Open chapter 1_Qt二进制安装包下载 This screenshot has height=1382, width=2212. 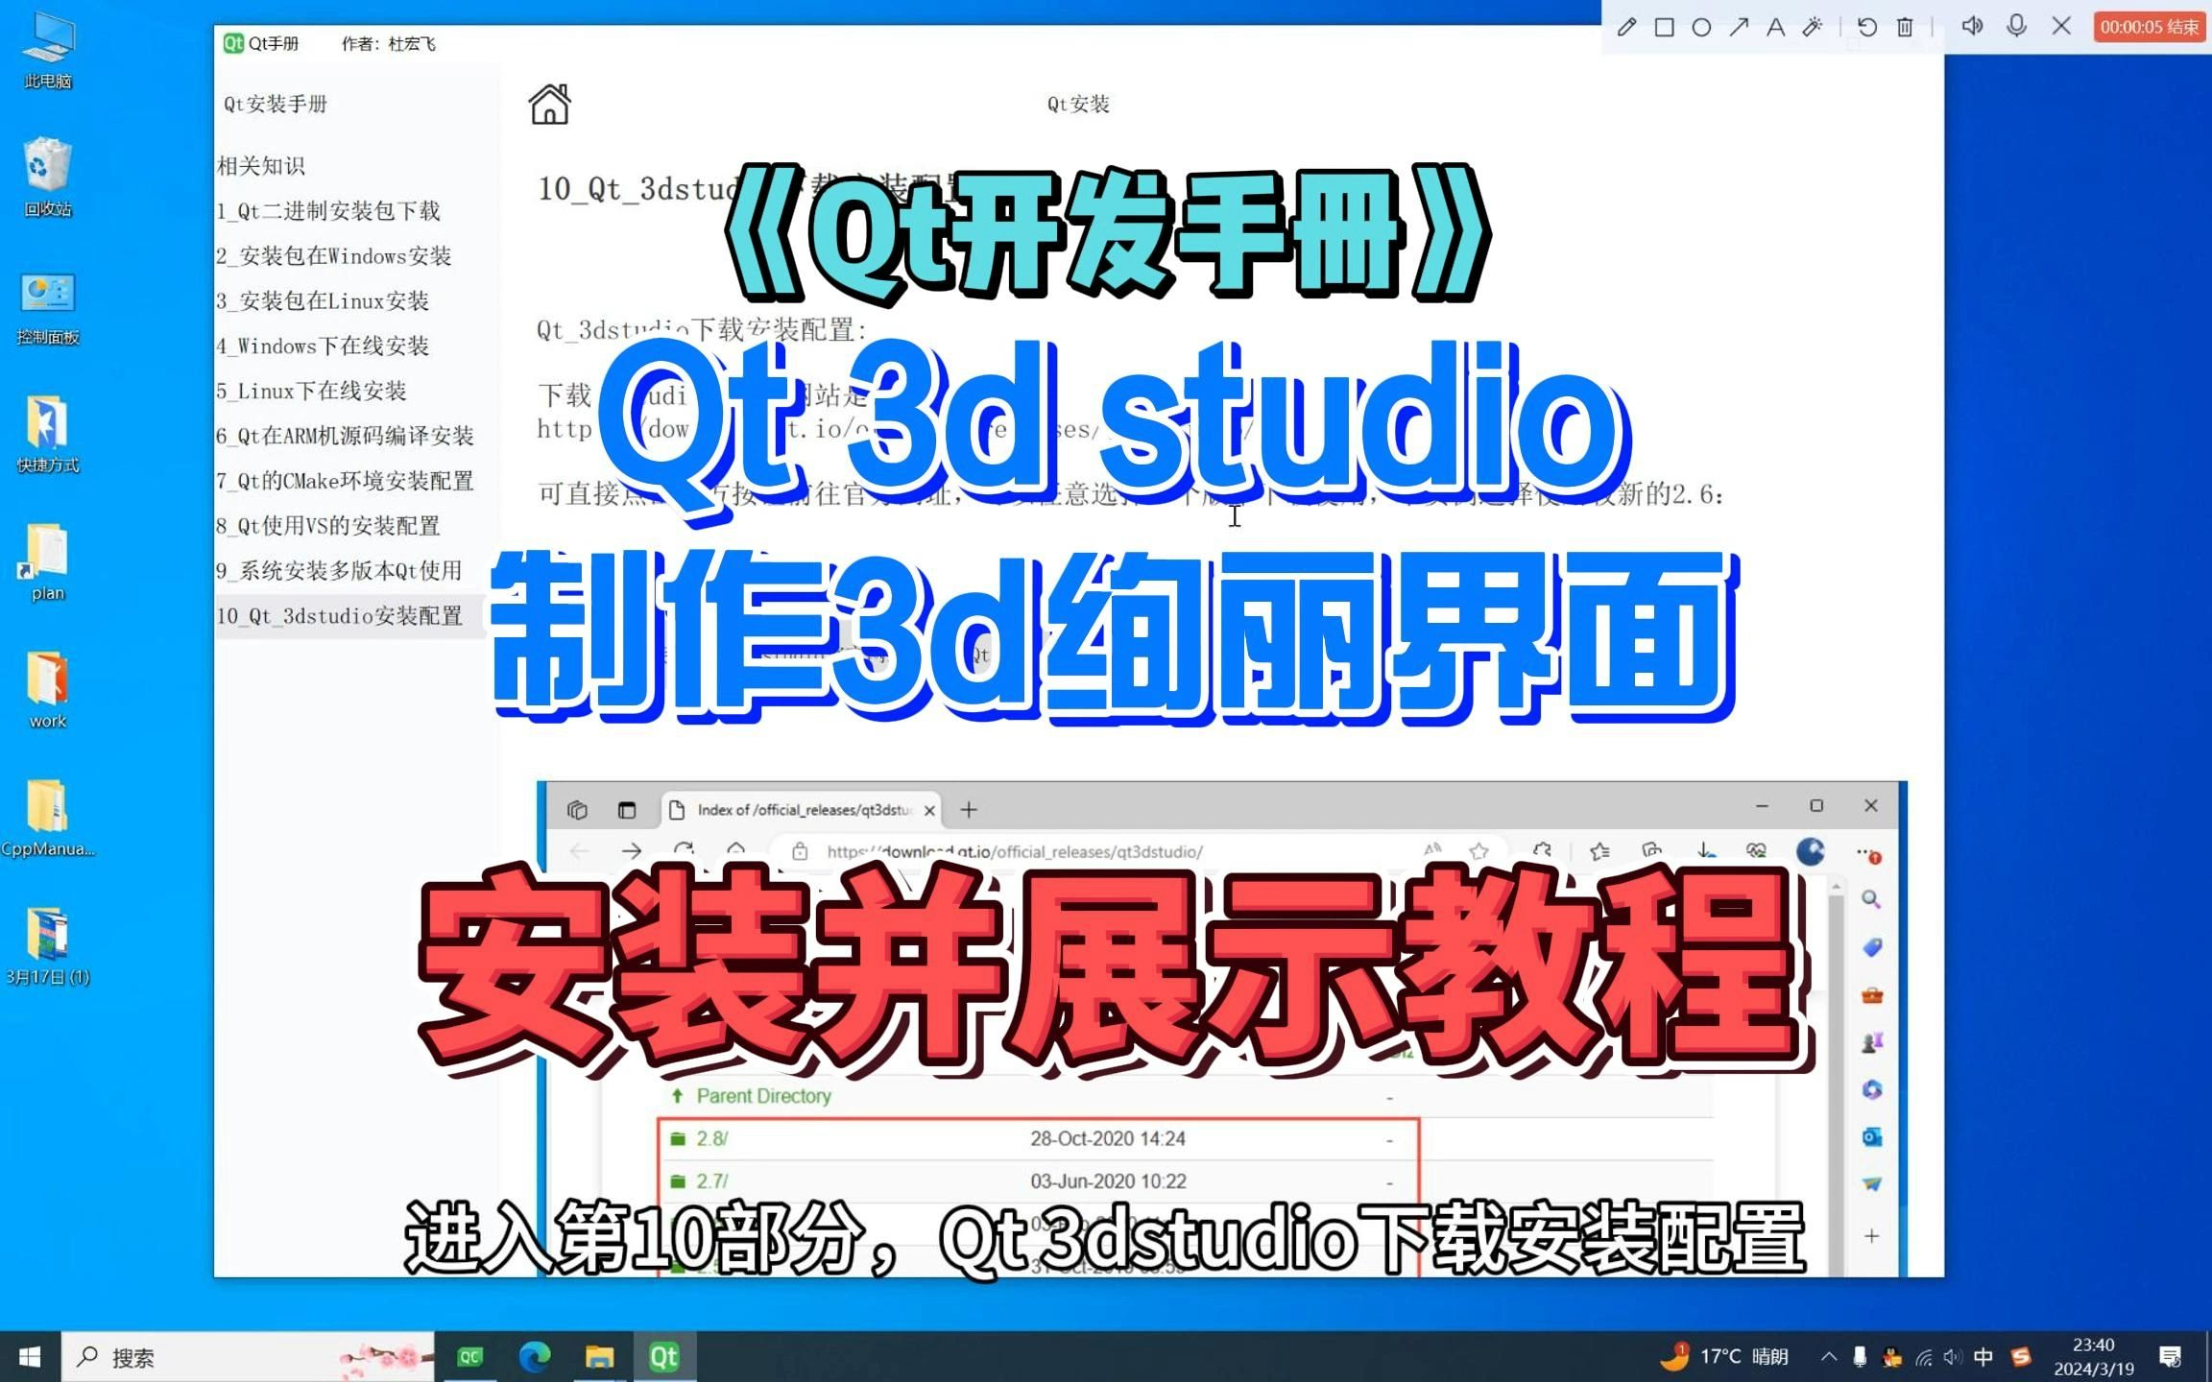tap(328, 211)
